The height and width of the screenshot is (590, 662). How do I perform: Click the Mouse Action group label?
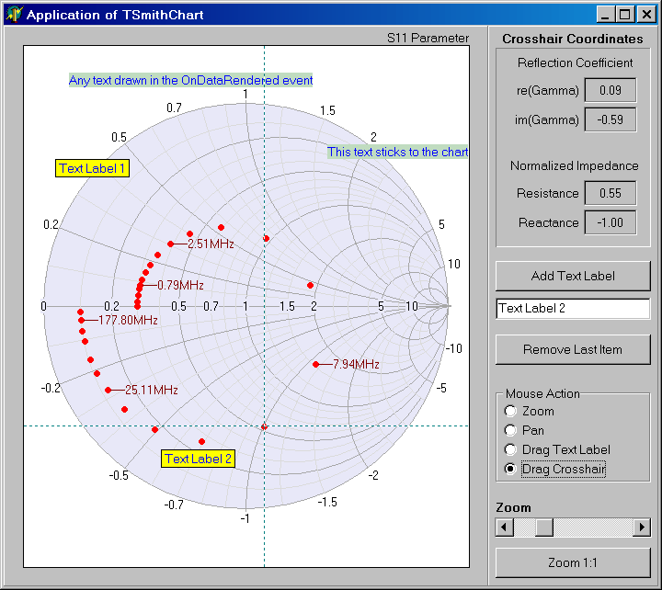click(542, 393)
